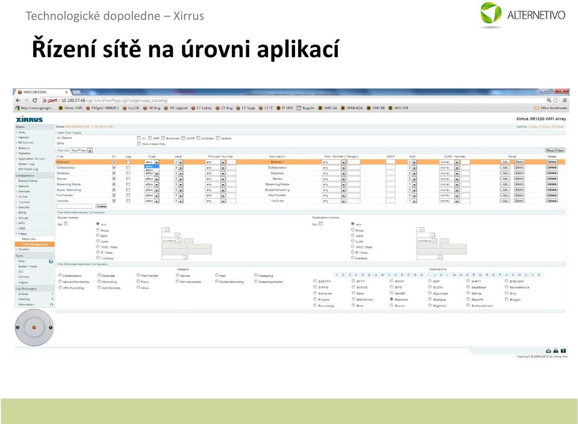Screen dimensions: 578x424
Task: Toggle the Source Address Not checkbox
Action: [66, 223]
